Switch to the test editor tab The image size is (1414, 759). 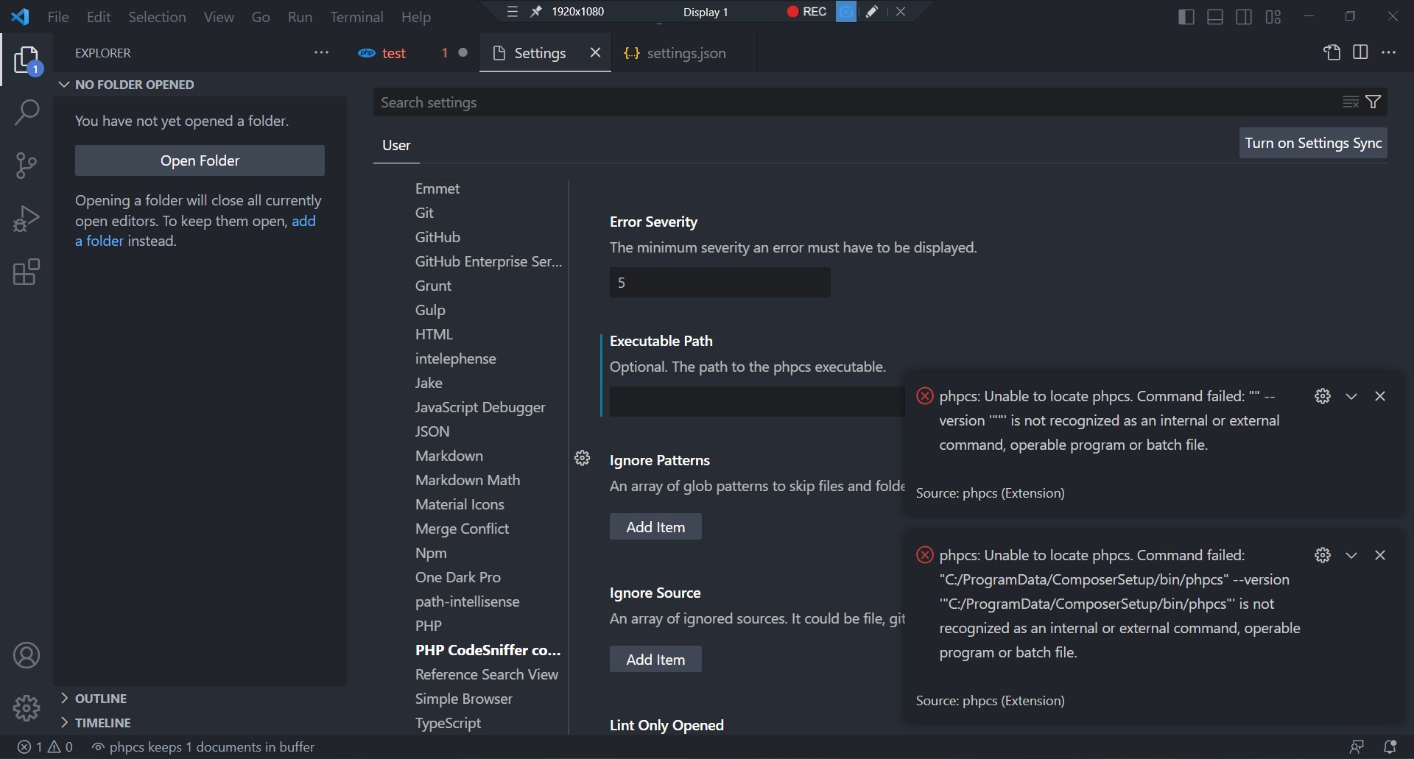(412, 53)
